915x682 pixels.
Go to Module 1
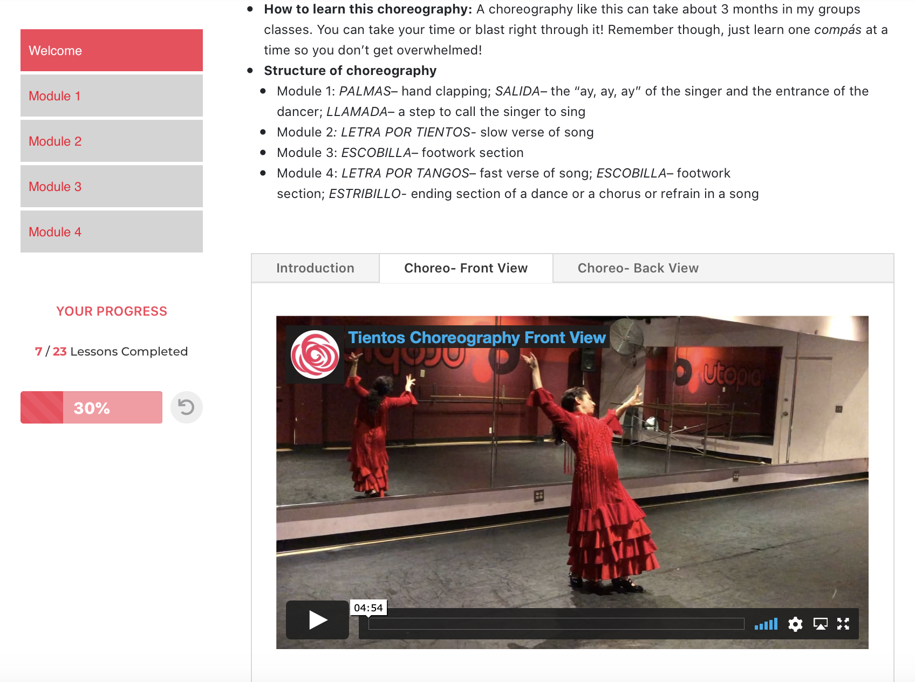112,96
